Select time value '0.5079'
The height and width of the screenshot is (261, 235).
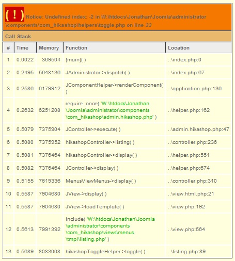(x=25, y=129)
